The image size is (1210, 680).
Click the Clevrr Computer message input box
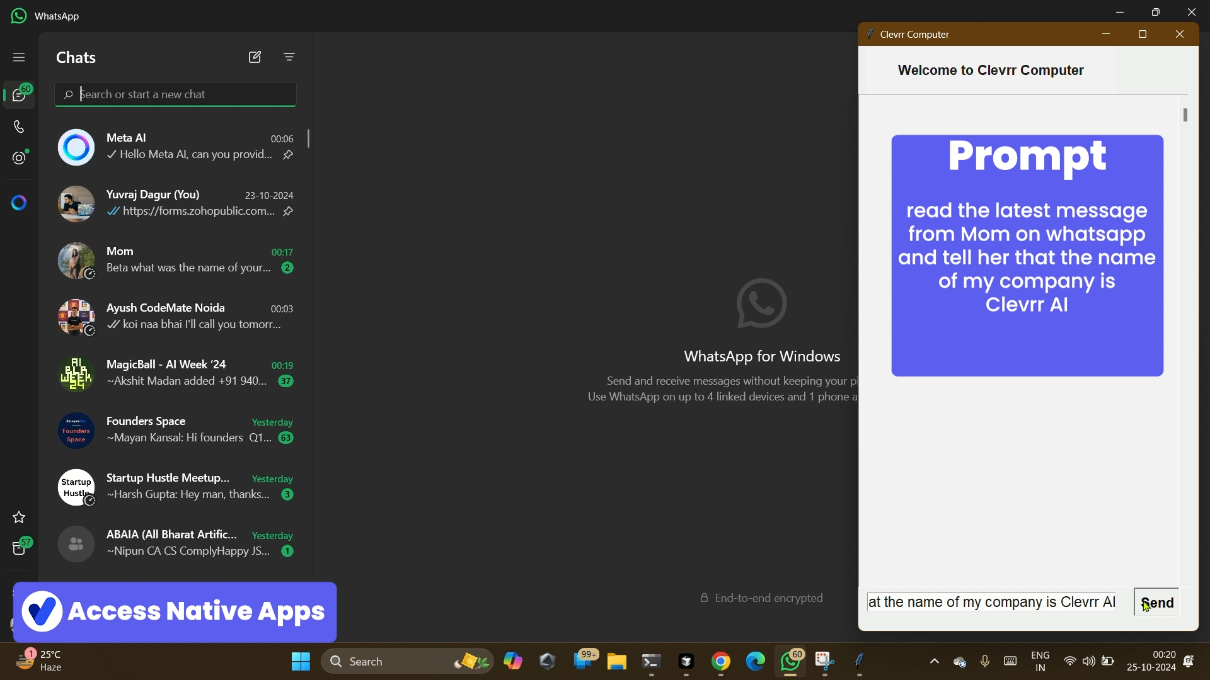point(992,603)
